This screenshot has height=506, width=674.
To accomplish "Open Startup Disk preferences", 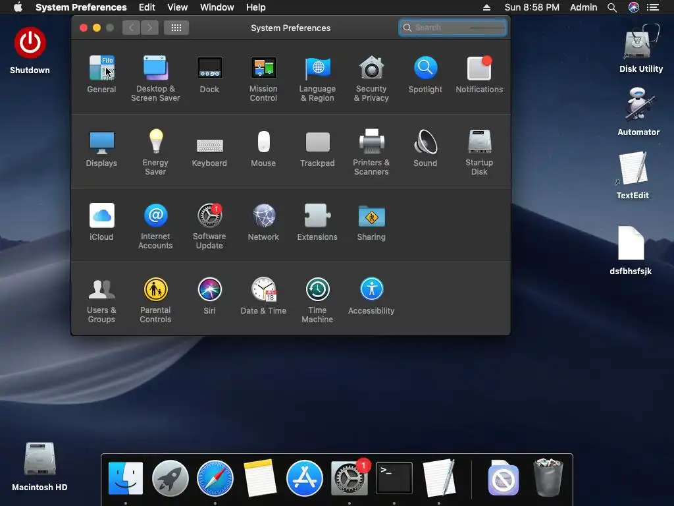I will point(479,152).
